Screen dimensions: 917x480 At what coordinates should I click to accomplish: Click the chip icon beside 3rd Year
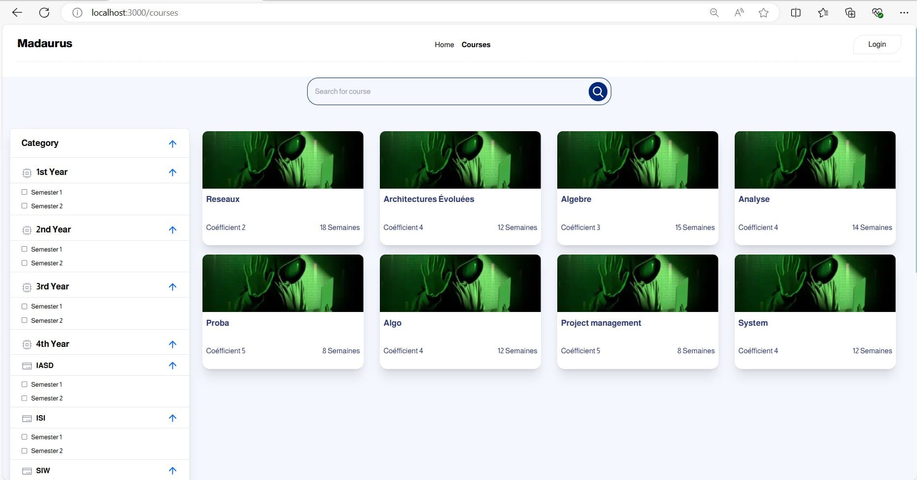point(27,287)
